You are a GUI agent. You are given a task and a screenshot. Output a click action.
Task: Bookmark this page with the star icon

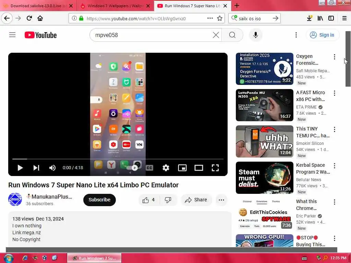point(220,18)
